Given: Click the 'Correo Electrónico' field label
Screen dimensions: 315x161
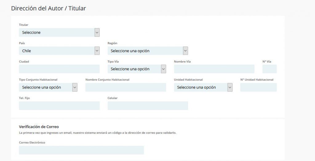Looking at the screenshot, I should coord(32,143).
